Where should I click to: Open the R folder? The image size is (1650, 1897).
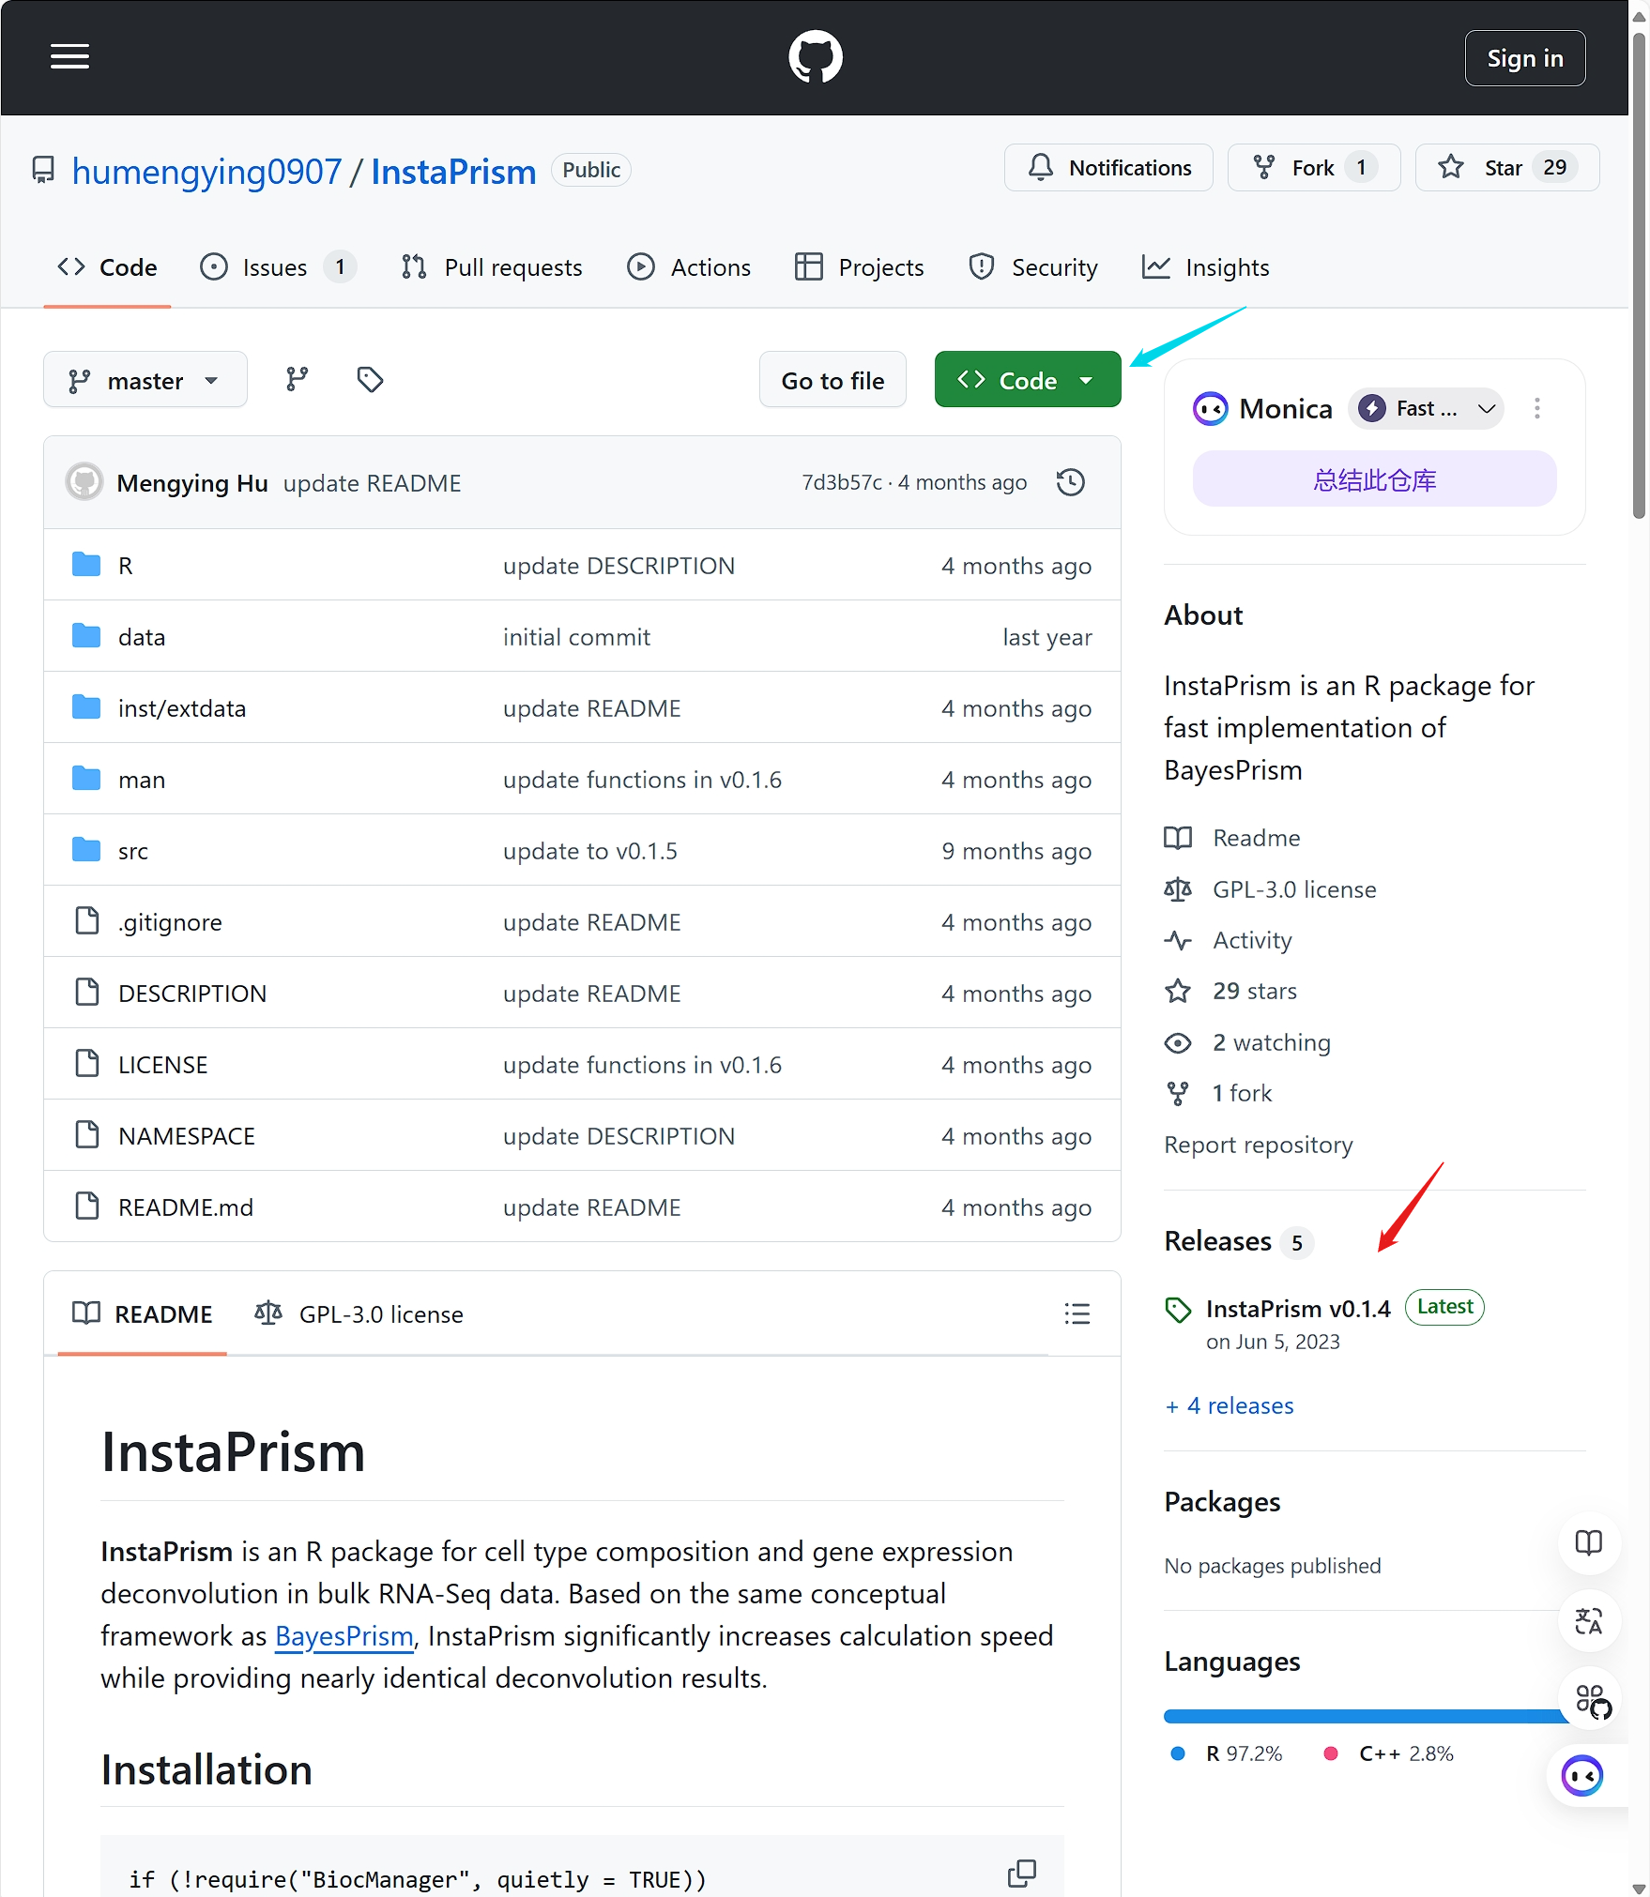pyautogui.click(x=125, y=566)
